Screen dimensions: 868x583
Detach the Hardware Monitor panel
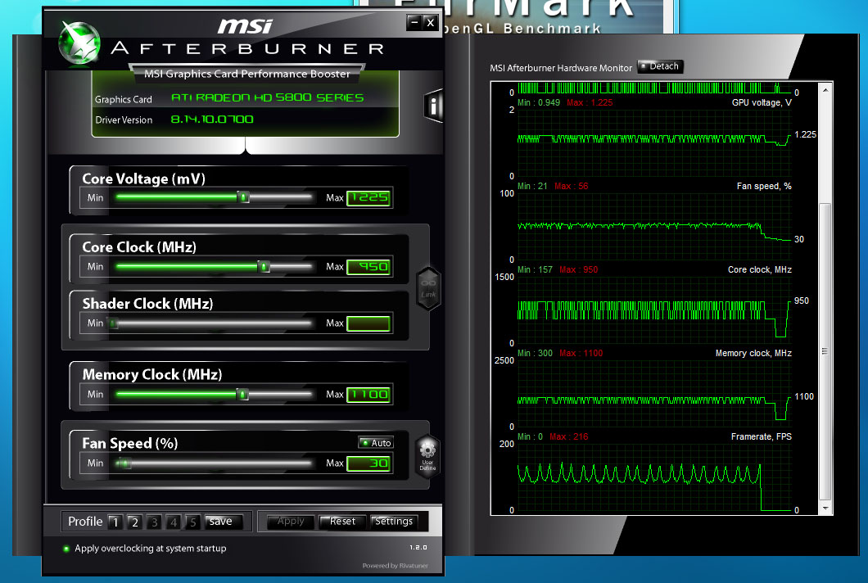660,66
